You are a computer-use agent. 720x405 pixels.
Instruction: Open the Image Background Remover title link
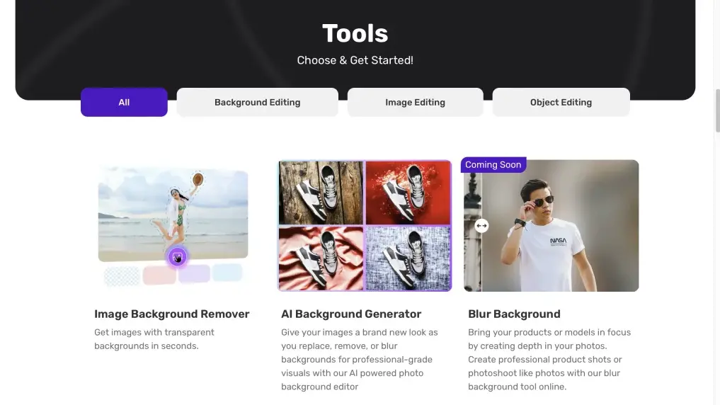point(172,314)
